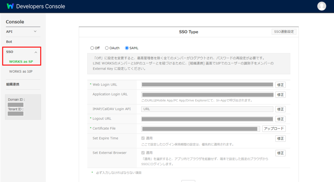Click アップロード for Certificate File
The width and height of the screenshot is (334, 182).
coord(274,129)
